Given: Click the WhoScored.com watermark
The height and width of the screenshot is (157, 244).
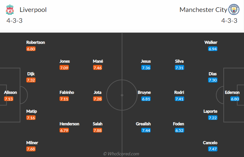Looking at the screenshot, I should point(121,154).
